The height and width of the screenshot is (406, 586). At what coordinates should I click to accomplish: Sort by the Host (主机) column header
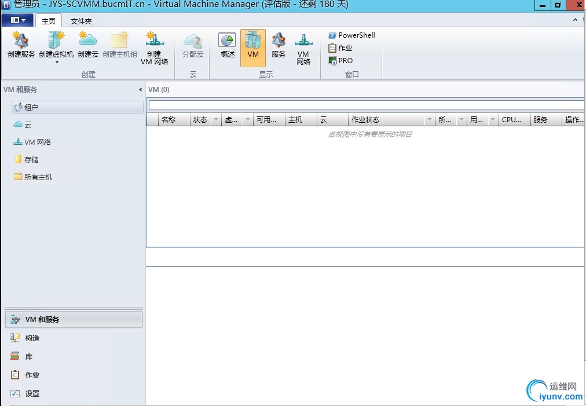click(301, 120)
